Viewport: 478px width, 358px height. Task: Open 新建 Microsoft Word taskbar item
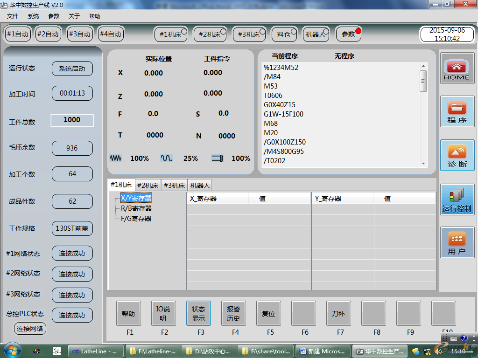click(x=323, y=351)
